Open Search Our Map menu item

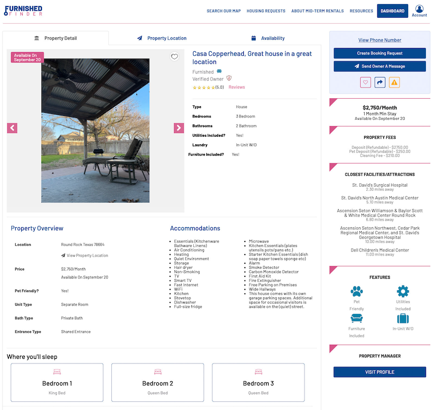click(224, 11)
